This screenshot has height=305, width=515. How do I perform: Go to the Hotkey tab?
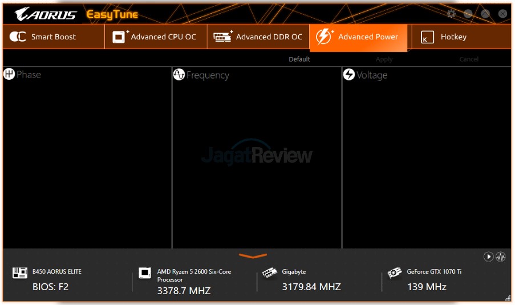[461, 36]
